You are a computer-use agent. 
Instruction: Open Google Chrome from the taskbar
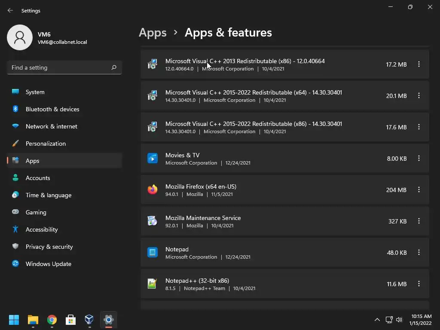click(x=52, y=320)
